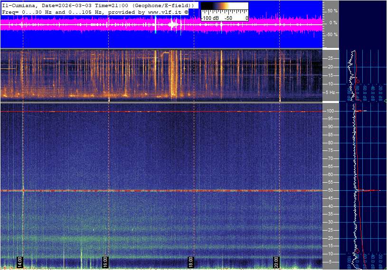
Task: Click the 50 % amplitude axis label
Action: [x=332, y=10]
